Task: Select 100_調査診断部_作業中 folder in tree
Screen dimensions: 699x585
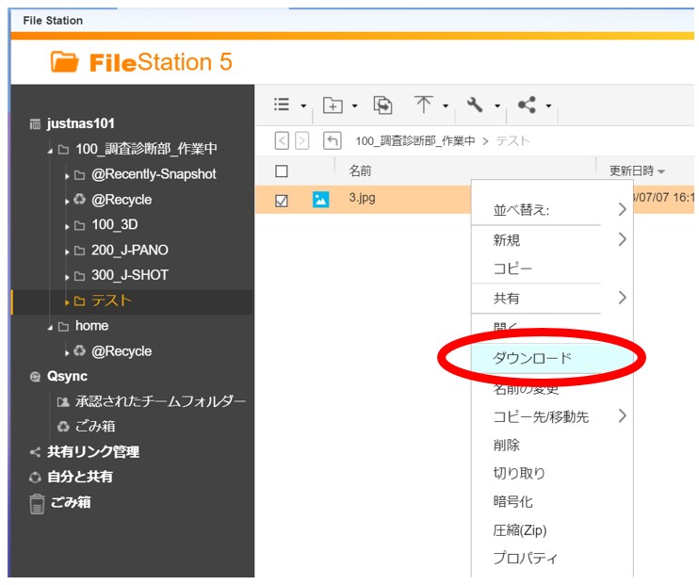Action: coord(146,149)
